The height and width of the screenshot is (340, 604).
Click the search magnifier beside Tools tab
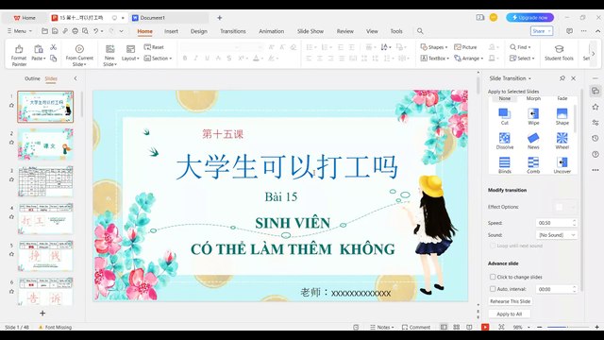click(420, 31)
